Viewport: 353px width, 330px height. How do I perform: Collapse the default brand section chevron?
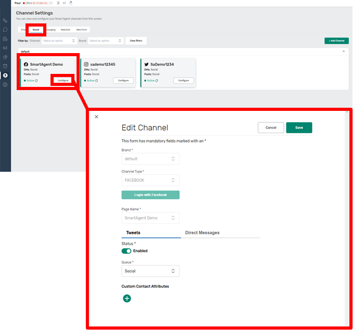343,52
